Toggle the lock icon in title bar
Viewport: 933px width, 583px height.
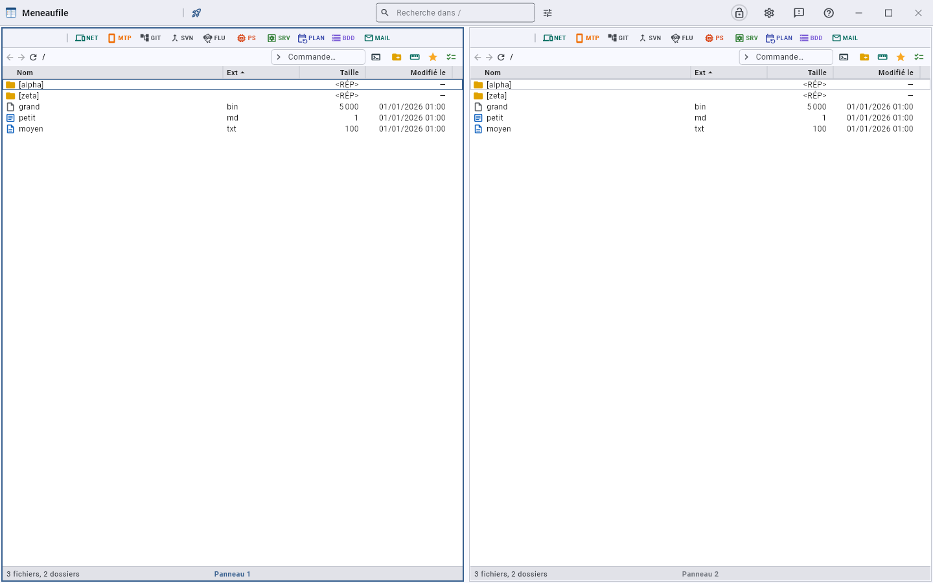click(x=739, y=13)
